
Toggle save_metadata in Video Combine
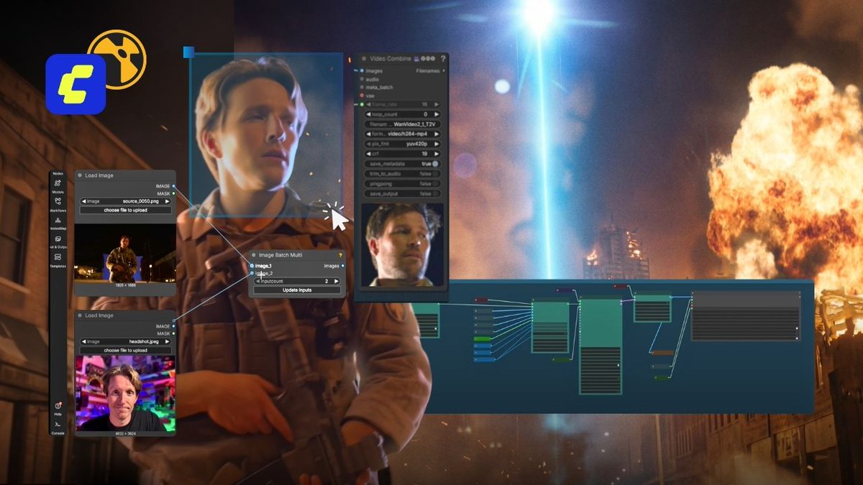(x=403, y=164)
